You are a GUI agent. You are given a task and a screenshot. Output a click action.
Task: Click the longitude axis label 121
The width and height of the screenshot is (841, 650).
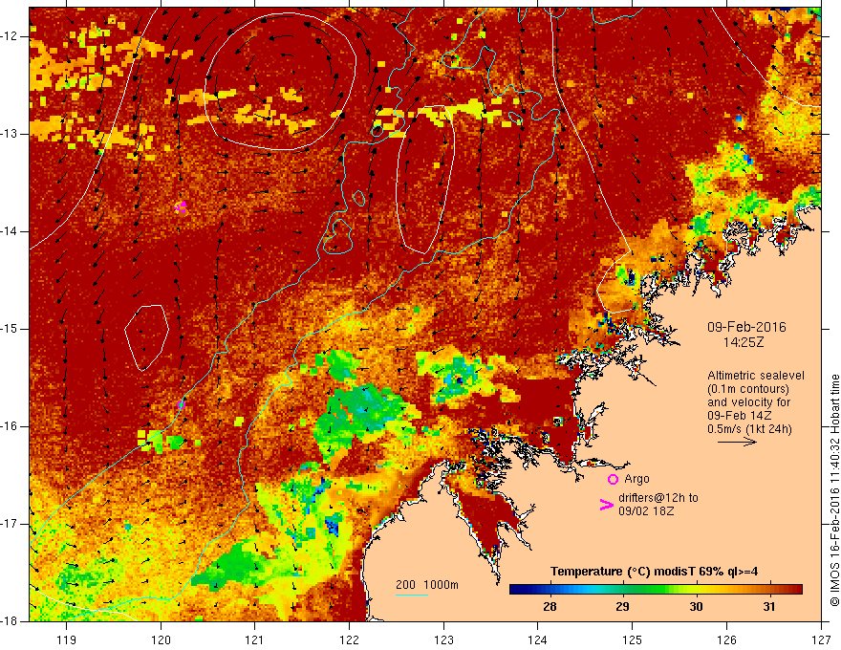pyautogui.click(x=255, y=639)
